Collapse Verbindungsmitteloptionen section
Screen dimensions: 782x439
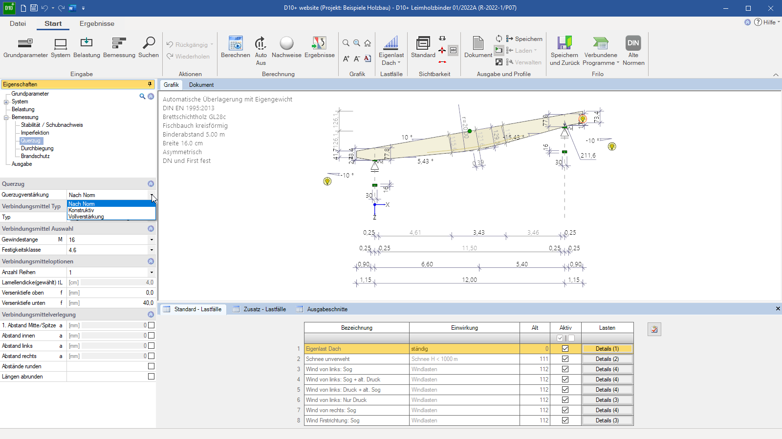(x=151, y=261)
